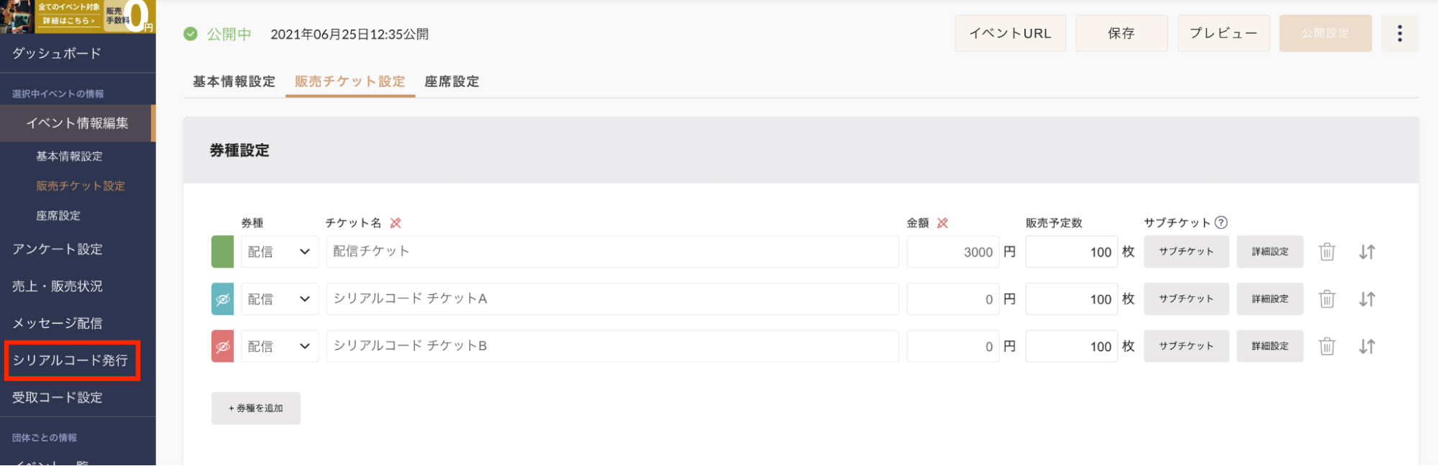Viewport: 1438px width, 466px height.
Task: Click the green color swatch of 配信チケット
Action: 222,252
